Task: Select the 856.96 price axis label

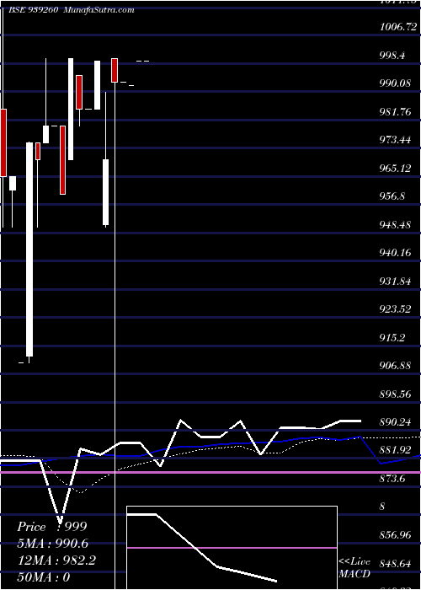Action: click(x=395, y=535)
